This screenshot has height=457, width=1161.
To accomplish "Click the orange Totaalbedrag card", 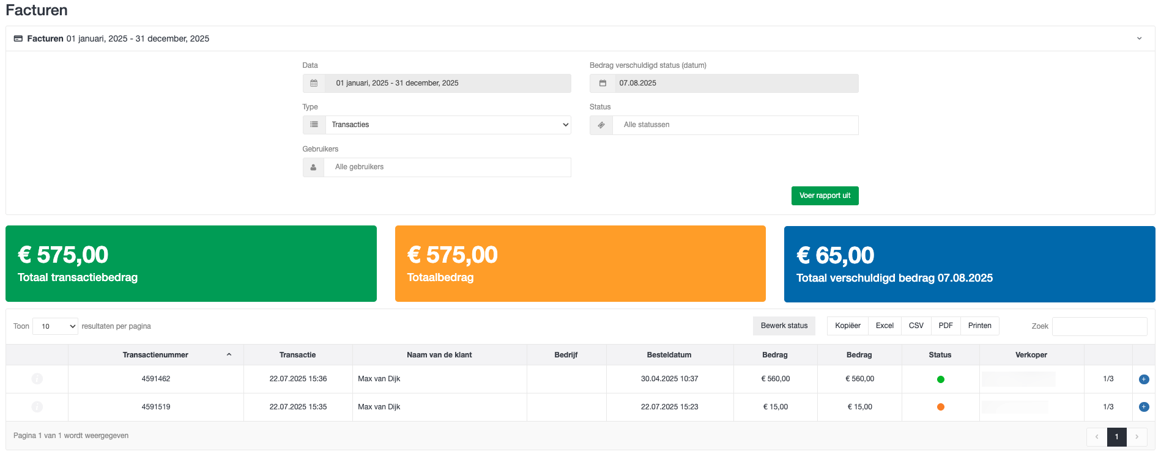I will point(580,264).
